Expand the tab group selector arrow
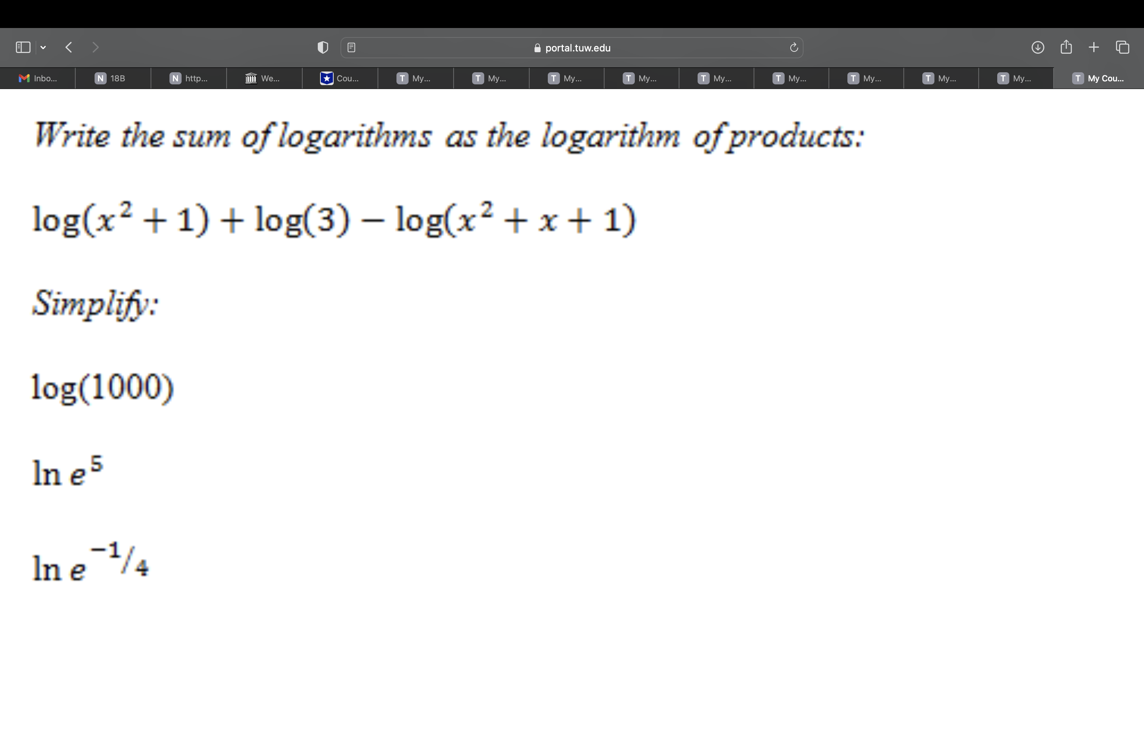This screenshot has height=743, width=1144. [43, 47]
